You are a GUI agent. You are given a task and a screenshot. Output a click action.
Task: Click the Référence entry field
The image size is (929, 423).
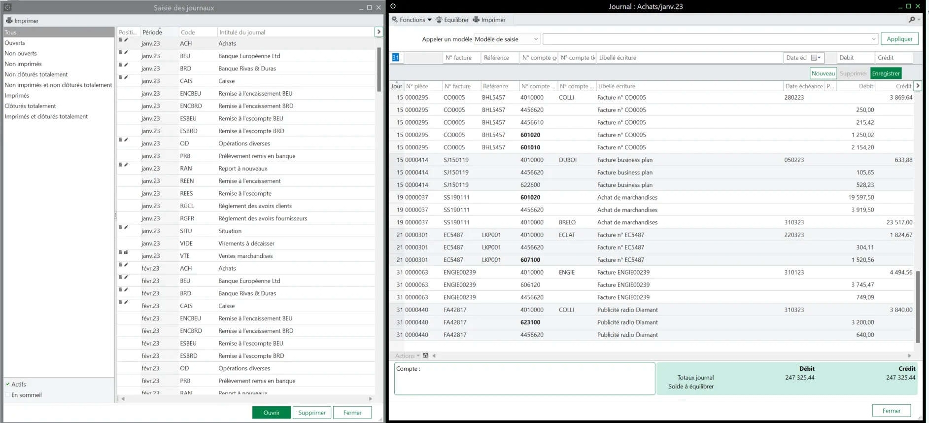point(500,58)
